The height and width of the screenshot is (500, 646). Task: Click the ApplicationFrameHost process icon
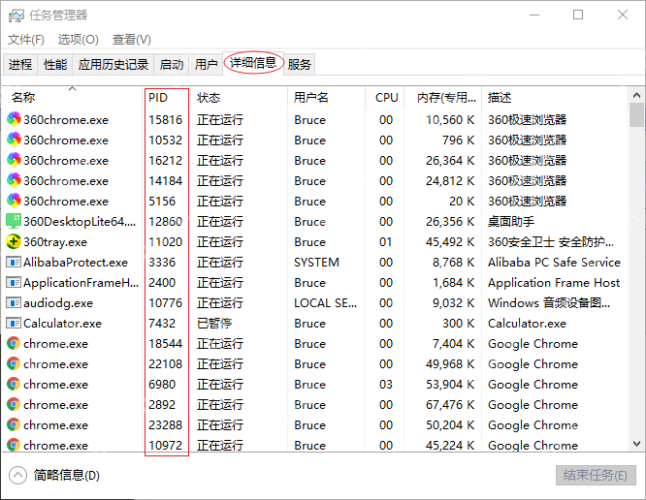coord(14,282)
